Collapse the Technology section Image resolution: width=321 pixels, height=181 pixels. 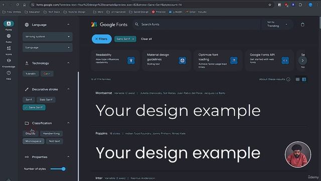[68, 63]
